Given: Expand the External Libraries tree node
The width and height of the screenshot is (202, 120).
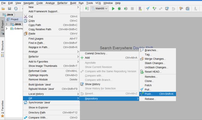Looking at the screenshot, I should [x=7, y=29].
